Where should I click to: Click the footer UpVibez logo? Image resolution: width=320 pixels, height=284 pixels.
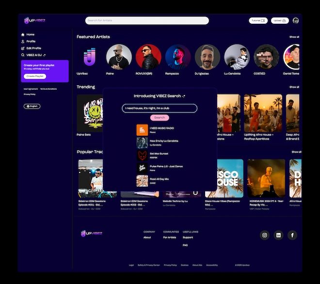pos(92,234)
